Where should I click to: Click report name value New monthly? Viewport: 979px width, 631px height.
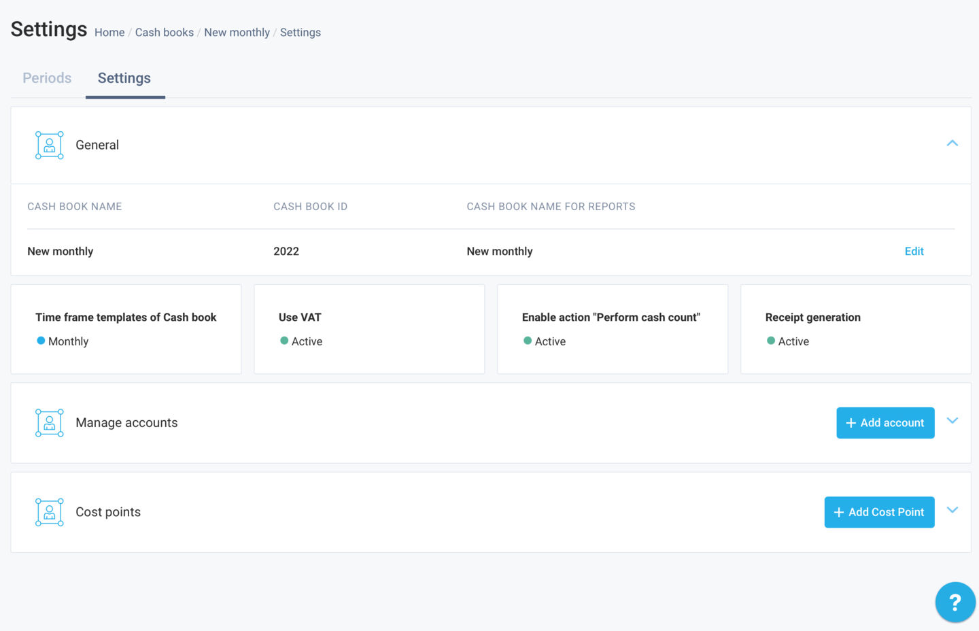point(500,252)
